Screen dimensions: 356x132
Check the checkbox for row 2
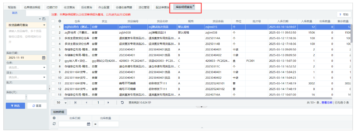tap(53, 32)
